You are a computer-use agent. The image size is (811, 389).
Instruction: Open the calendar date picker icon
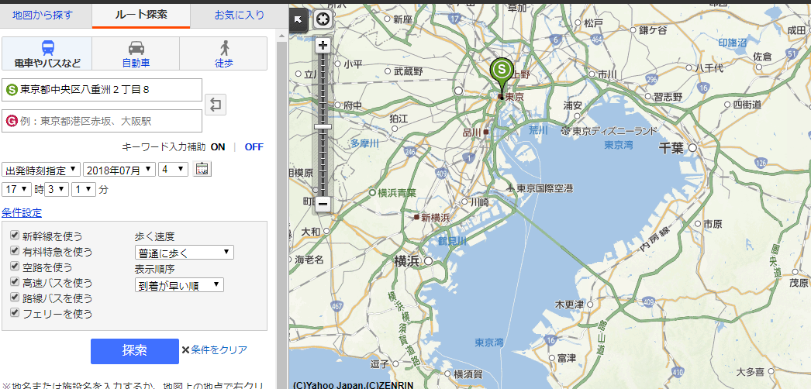(x=202, y=169)
